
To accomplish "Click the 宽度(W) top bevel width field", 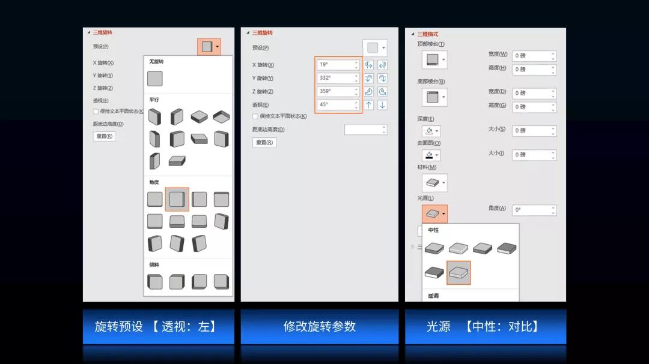I will (x=534, y=56).
